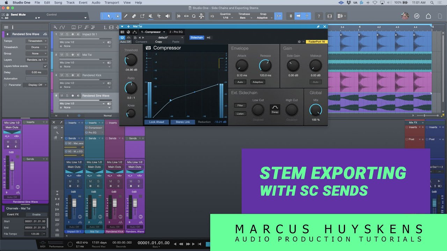The height and width of the screenshot is (251, 447).
Task: Click the File Tempo 120.00 field
Action: click(35, 234)
